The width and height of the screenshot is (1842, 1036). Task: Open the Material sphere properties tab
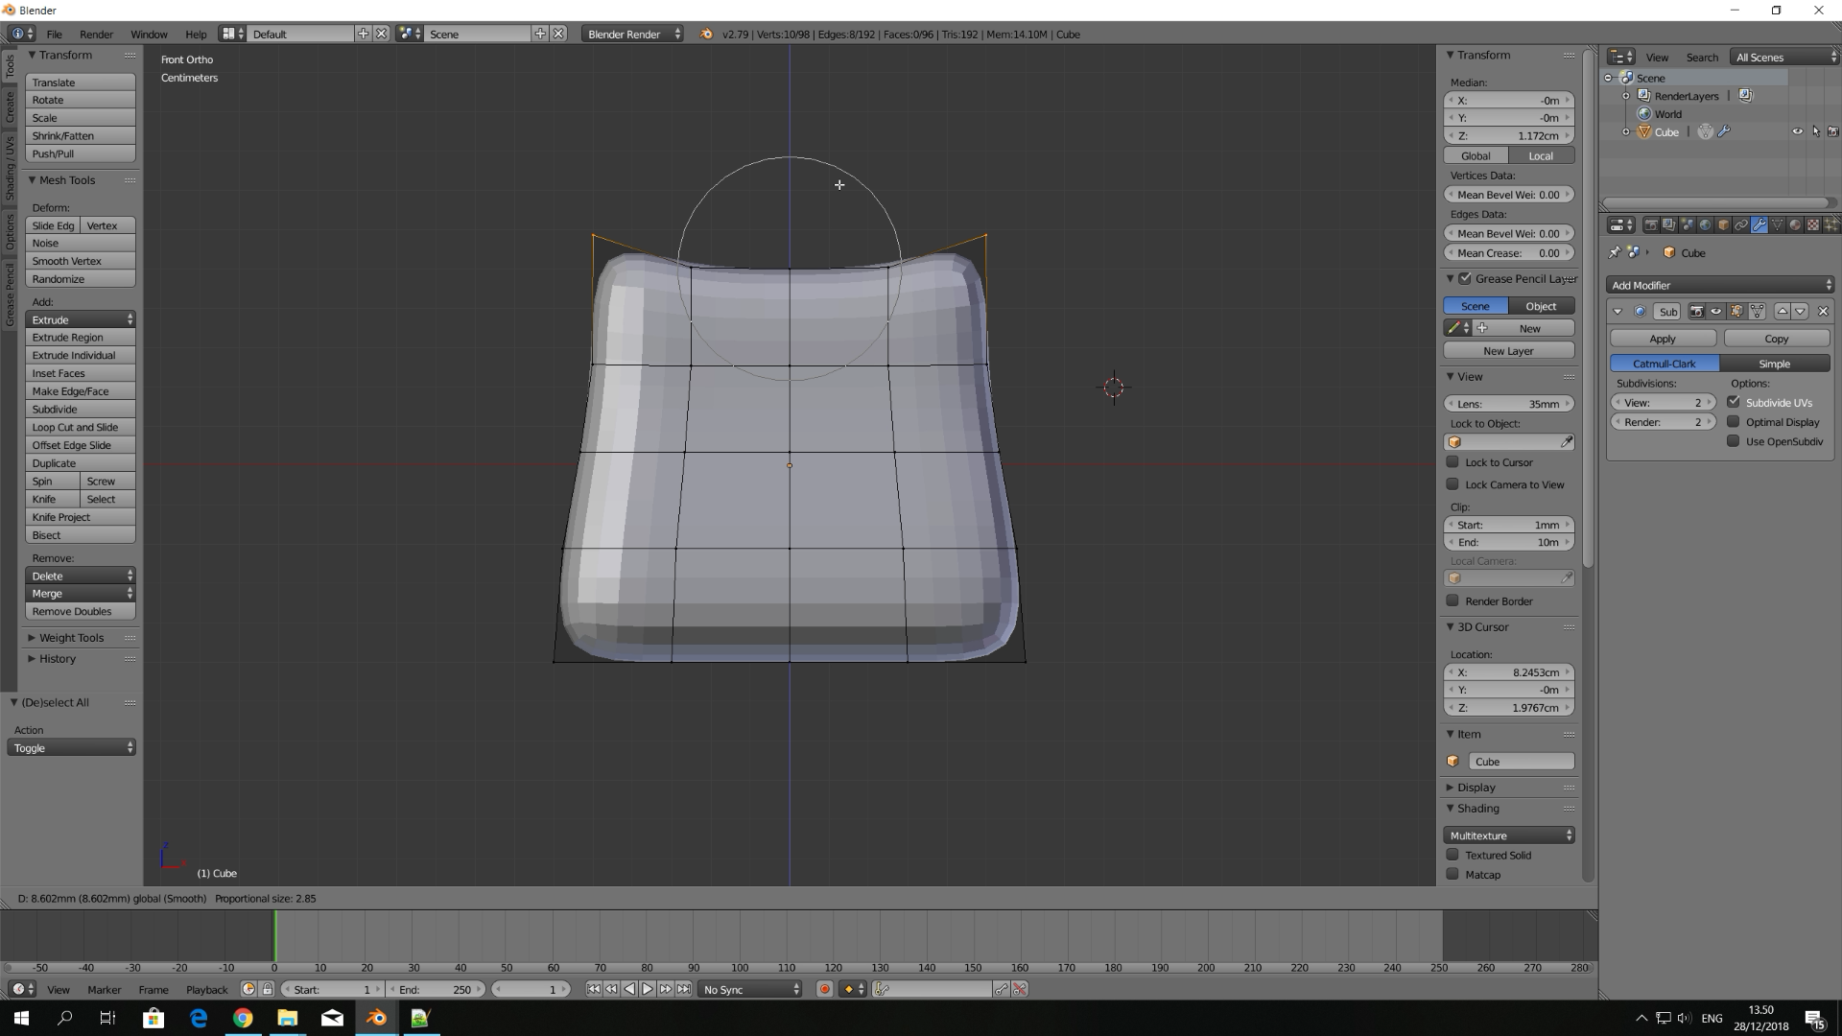1795,224
